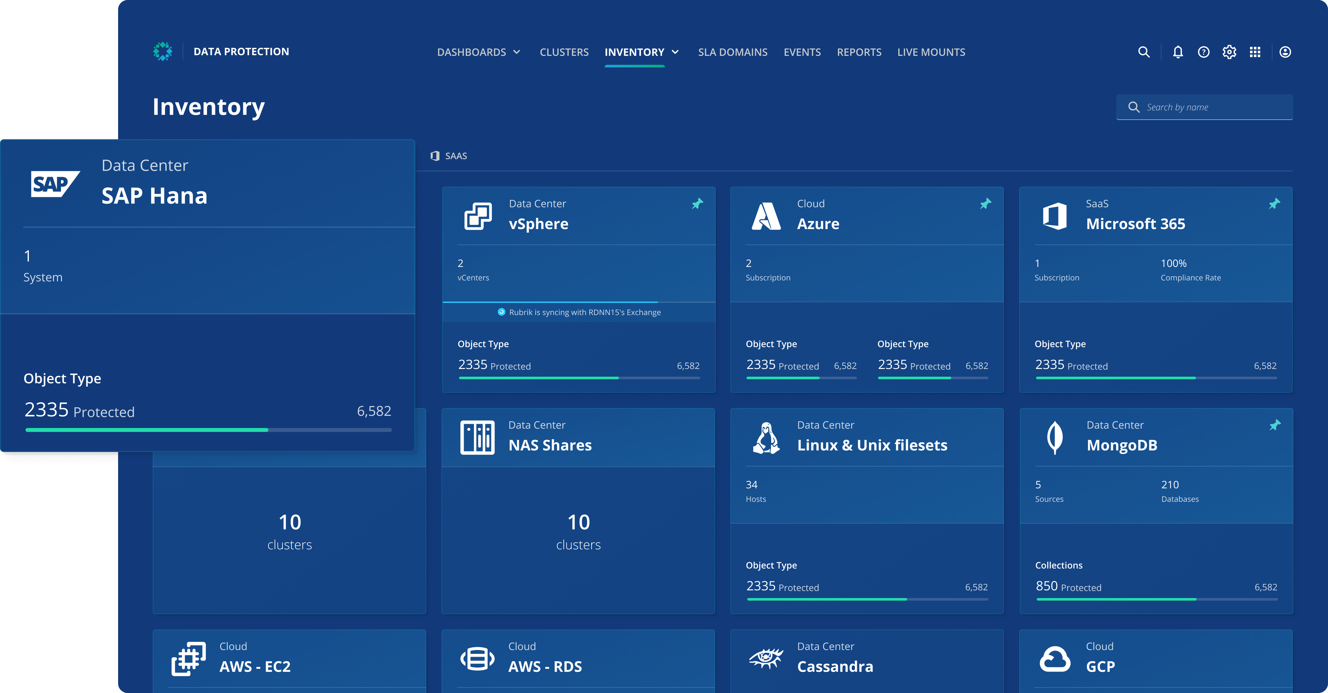Click Linux filesets protected progress bar
This screenshot has width=1328, height=693.
(x=867, y=599)
